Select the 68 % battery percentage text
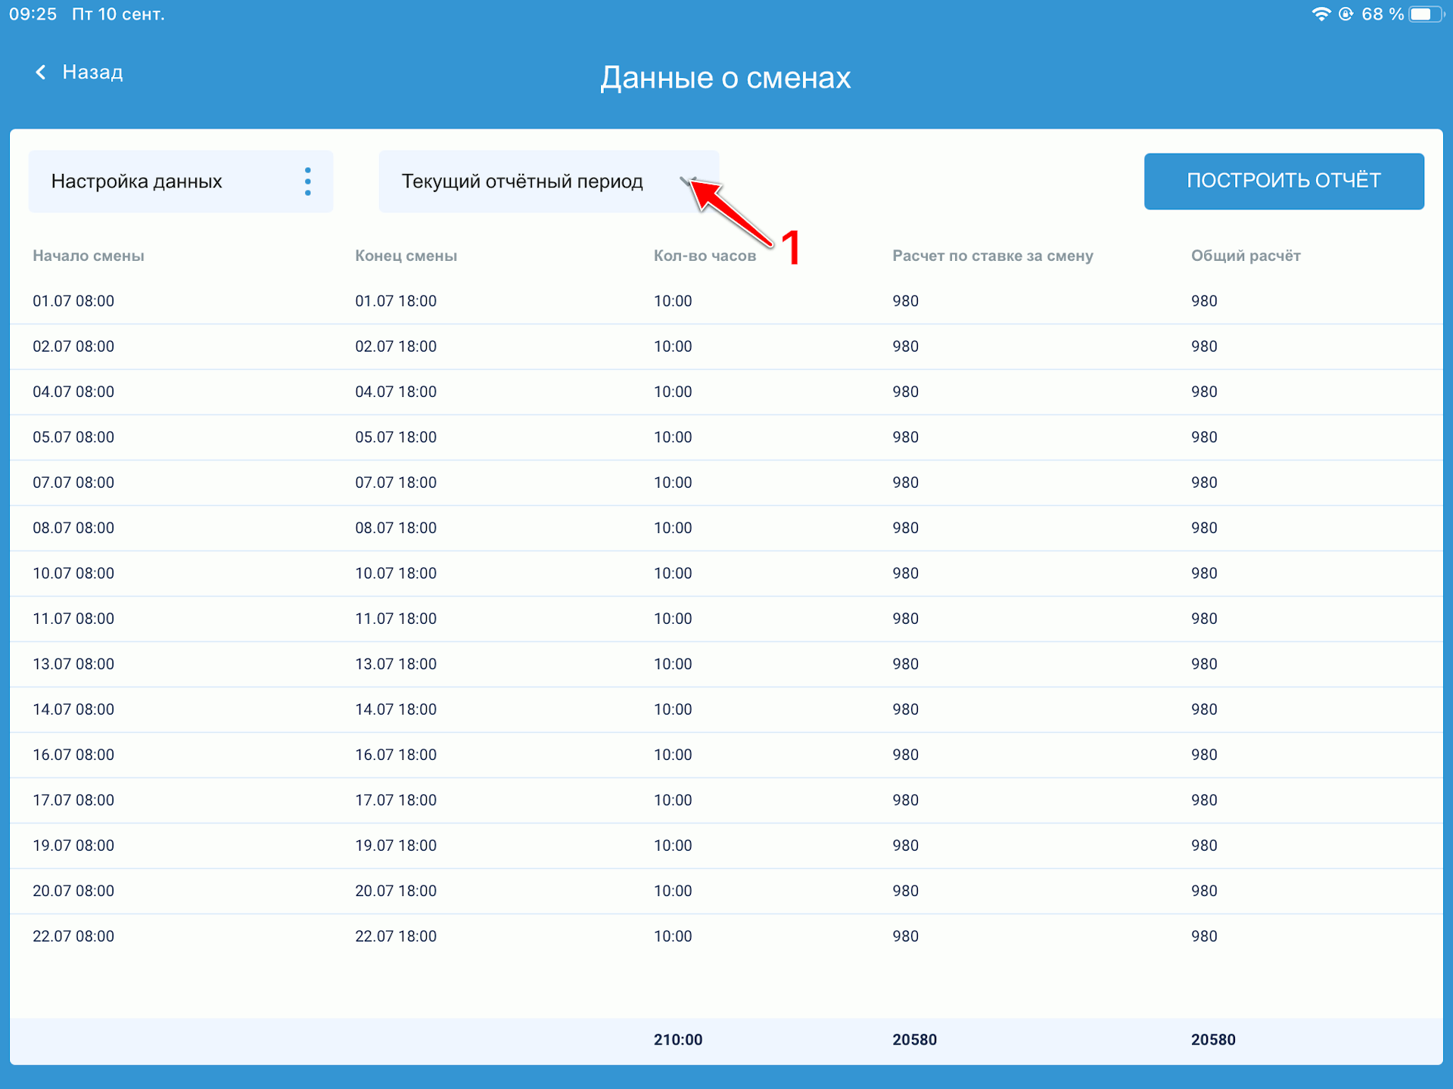Image resolution: width=1453 pixels, height=1089 pixels. click(1383, 14)
